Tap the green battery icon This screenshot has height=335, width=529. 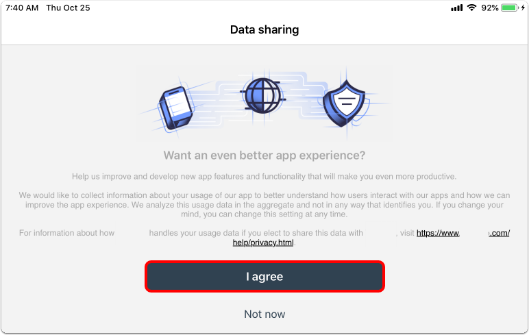510,8
